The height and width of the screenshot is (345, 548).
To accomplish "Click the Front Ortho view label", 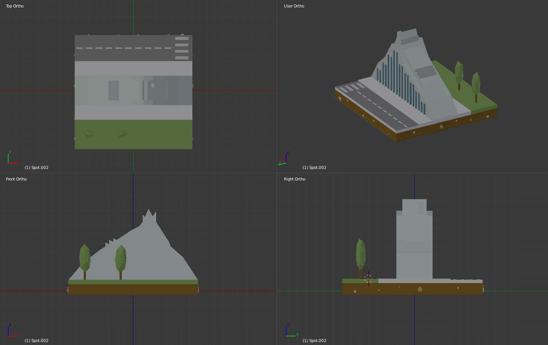I will [16, 179].
